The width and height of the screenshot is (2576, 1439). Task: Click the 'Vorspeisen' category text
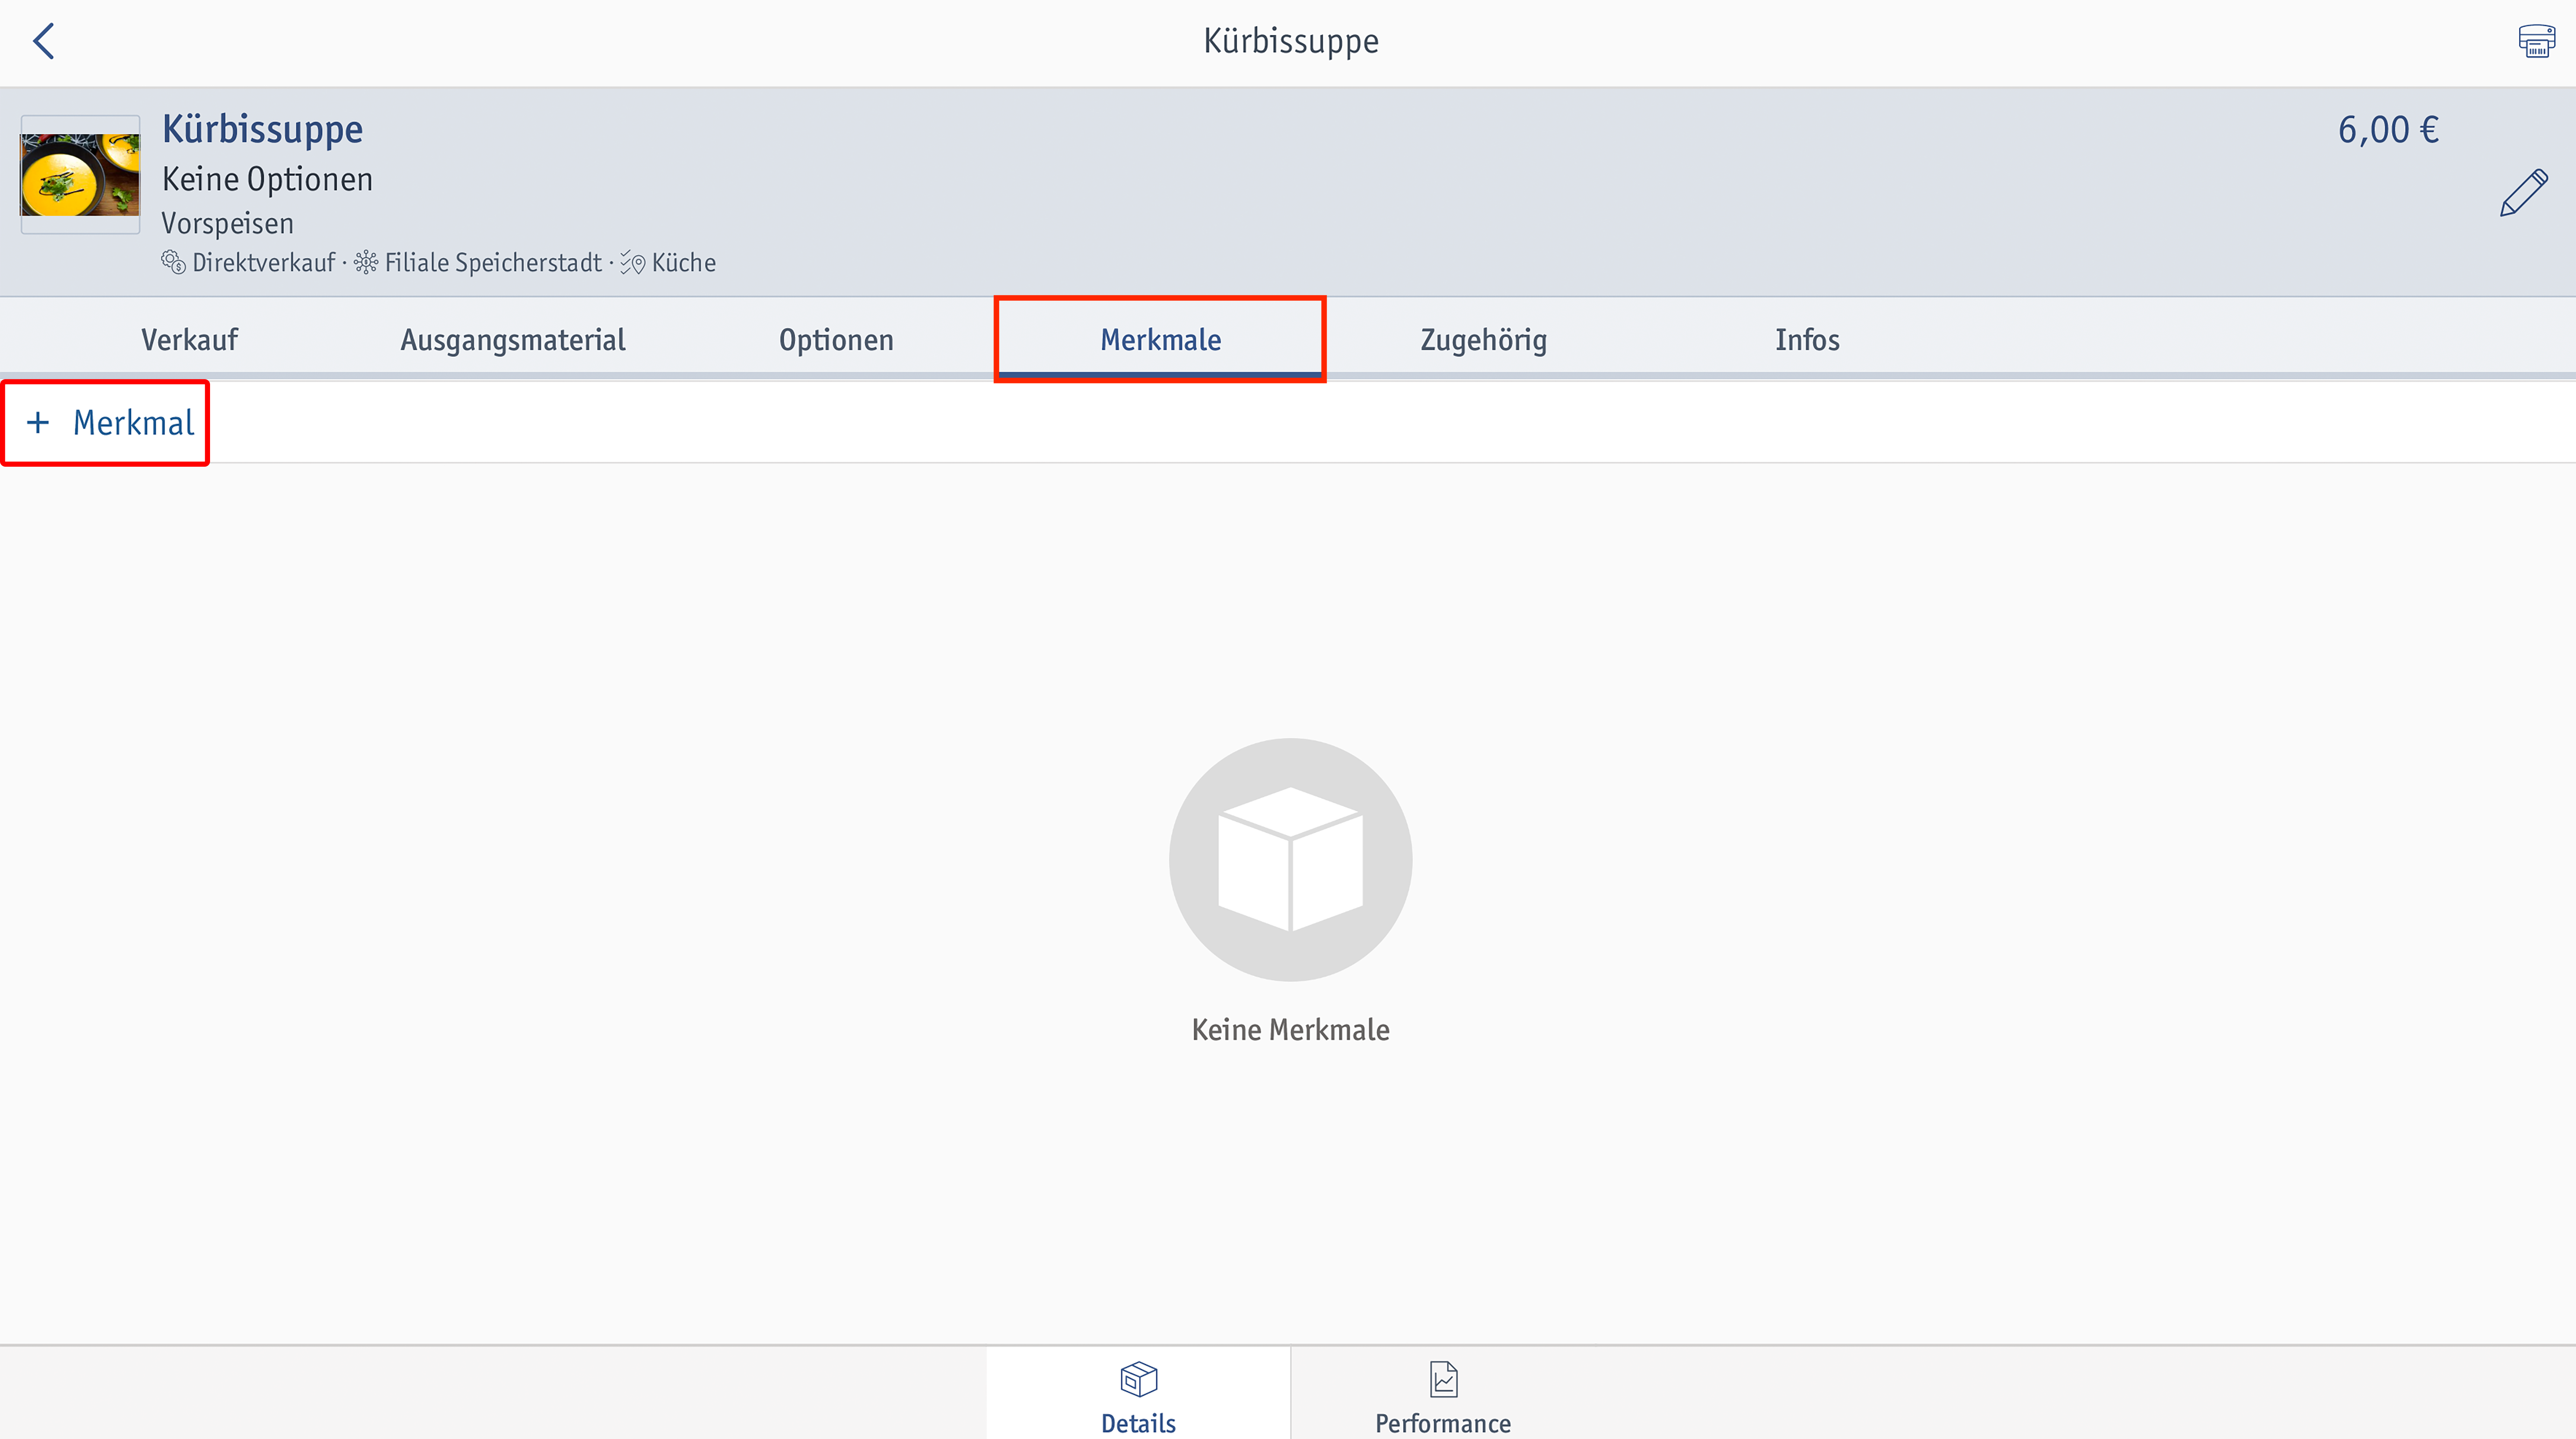(x=228, y=223)
